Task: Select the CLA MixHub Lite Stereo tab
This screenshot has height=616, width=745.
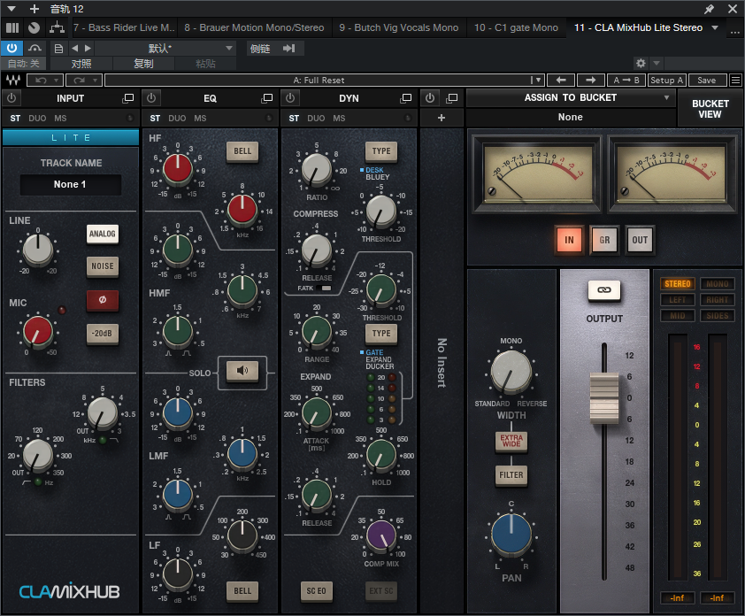Action: 638,27
